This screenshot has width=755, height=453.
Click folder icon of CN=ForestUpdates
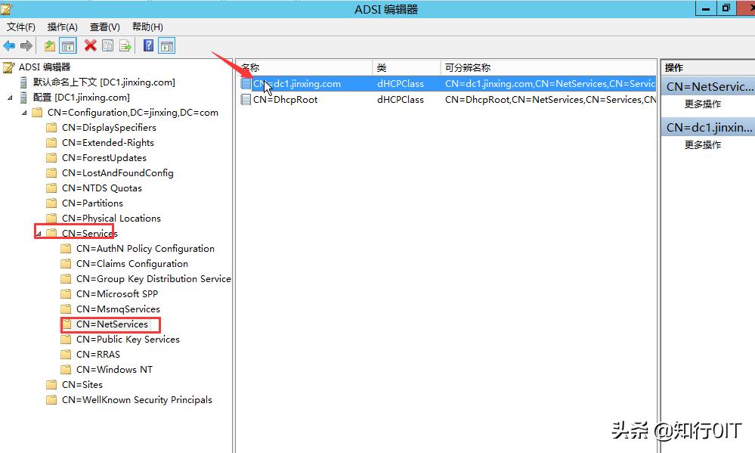[51, 158]
